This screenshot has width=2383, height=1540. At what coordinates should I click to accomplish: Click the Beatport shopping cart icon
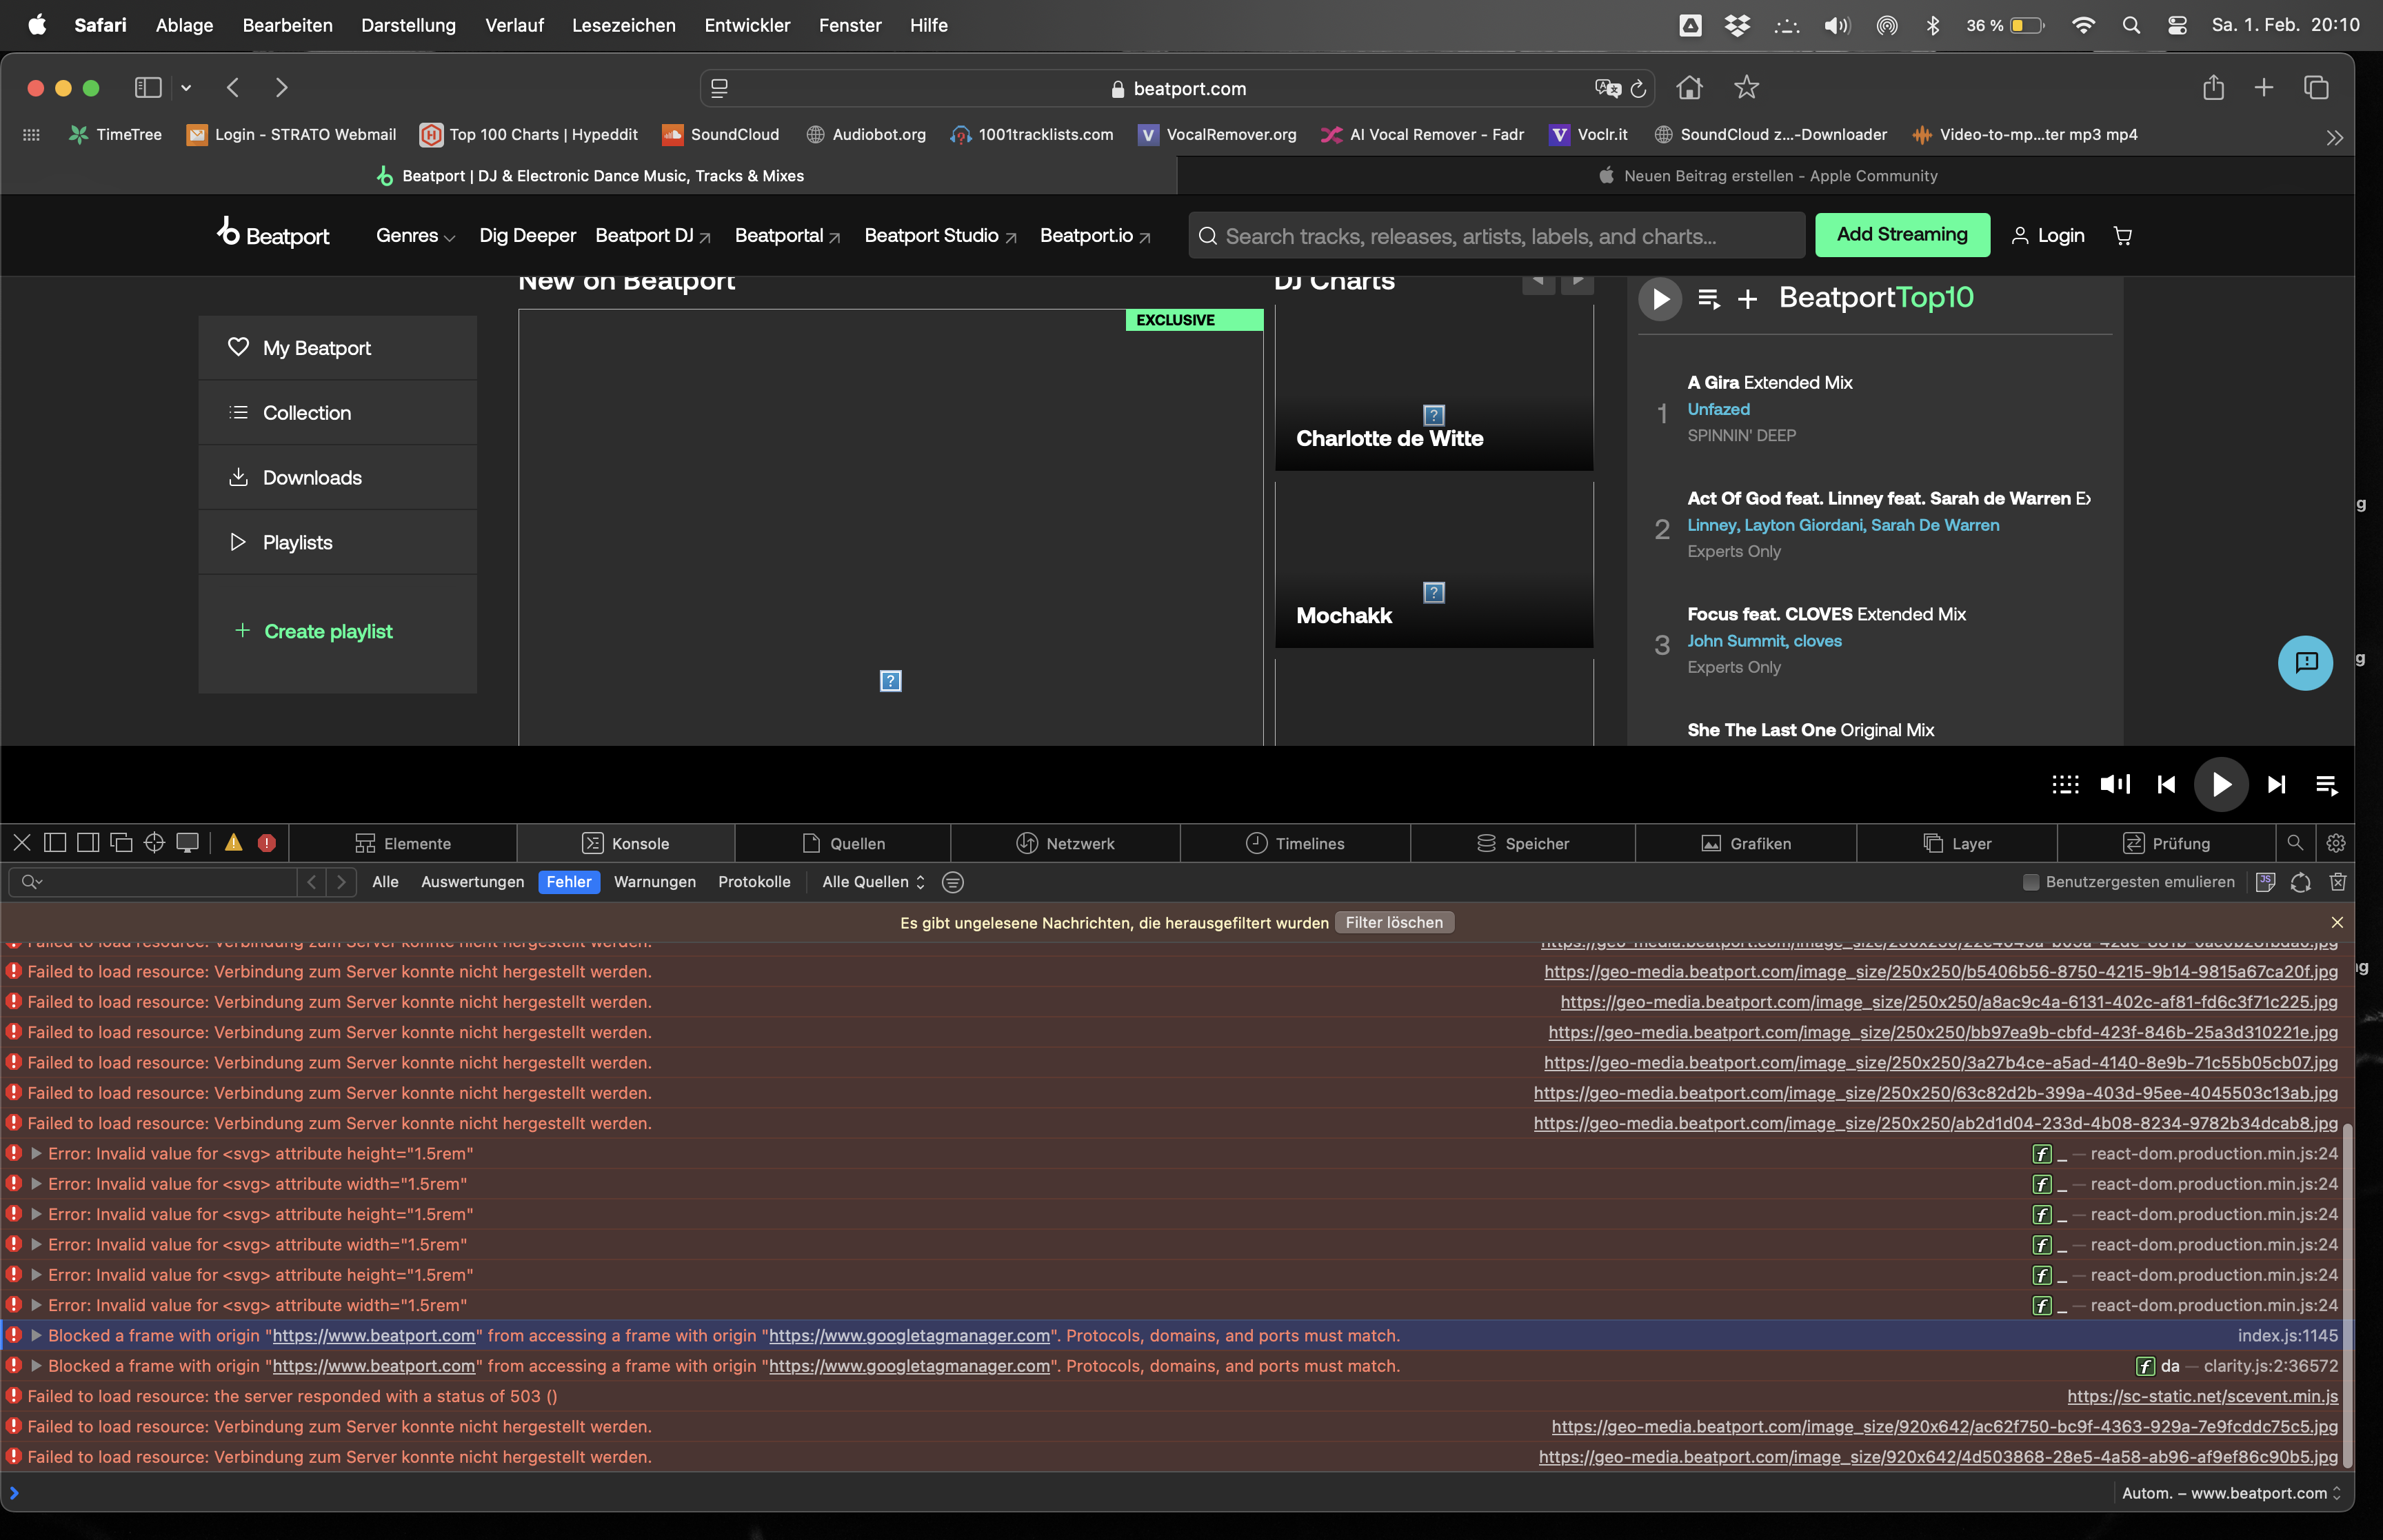click(x=2123, y=236)
